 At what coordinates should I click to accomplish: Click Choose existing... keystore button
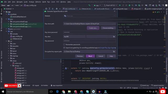point(108,28)
